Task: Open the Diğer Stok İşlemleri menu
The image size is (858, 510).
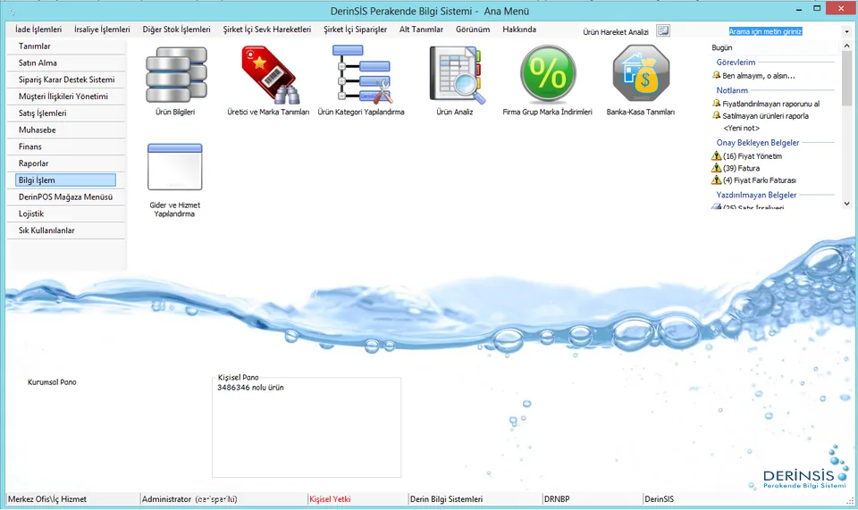Action: 176,29
